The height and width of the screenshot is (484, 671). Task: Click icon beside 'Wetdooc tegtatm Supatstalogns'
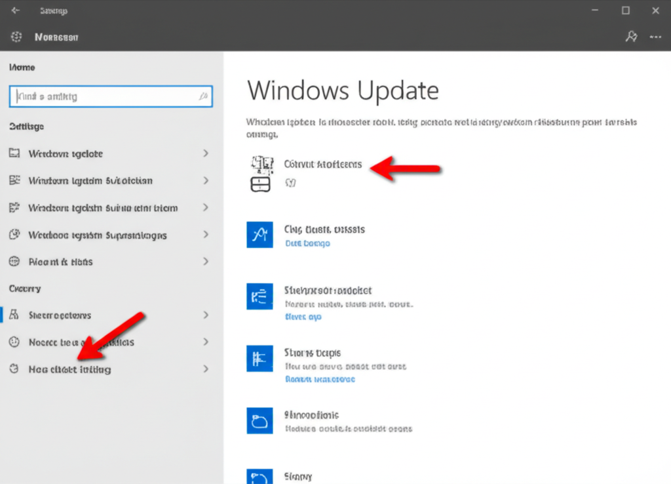[x=14, y=234]
